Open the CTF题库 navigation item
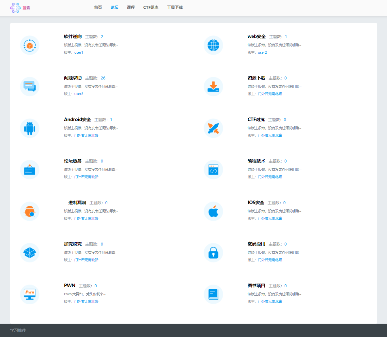The image size is (387, 337). 151,7
